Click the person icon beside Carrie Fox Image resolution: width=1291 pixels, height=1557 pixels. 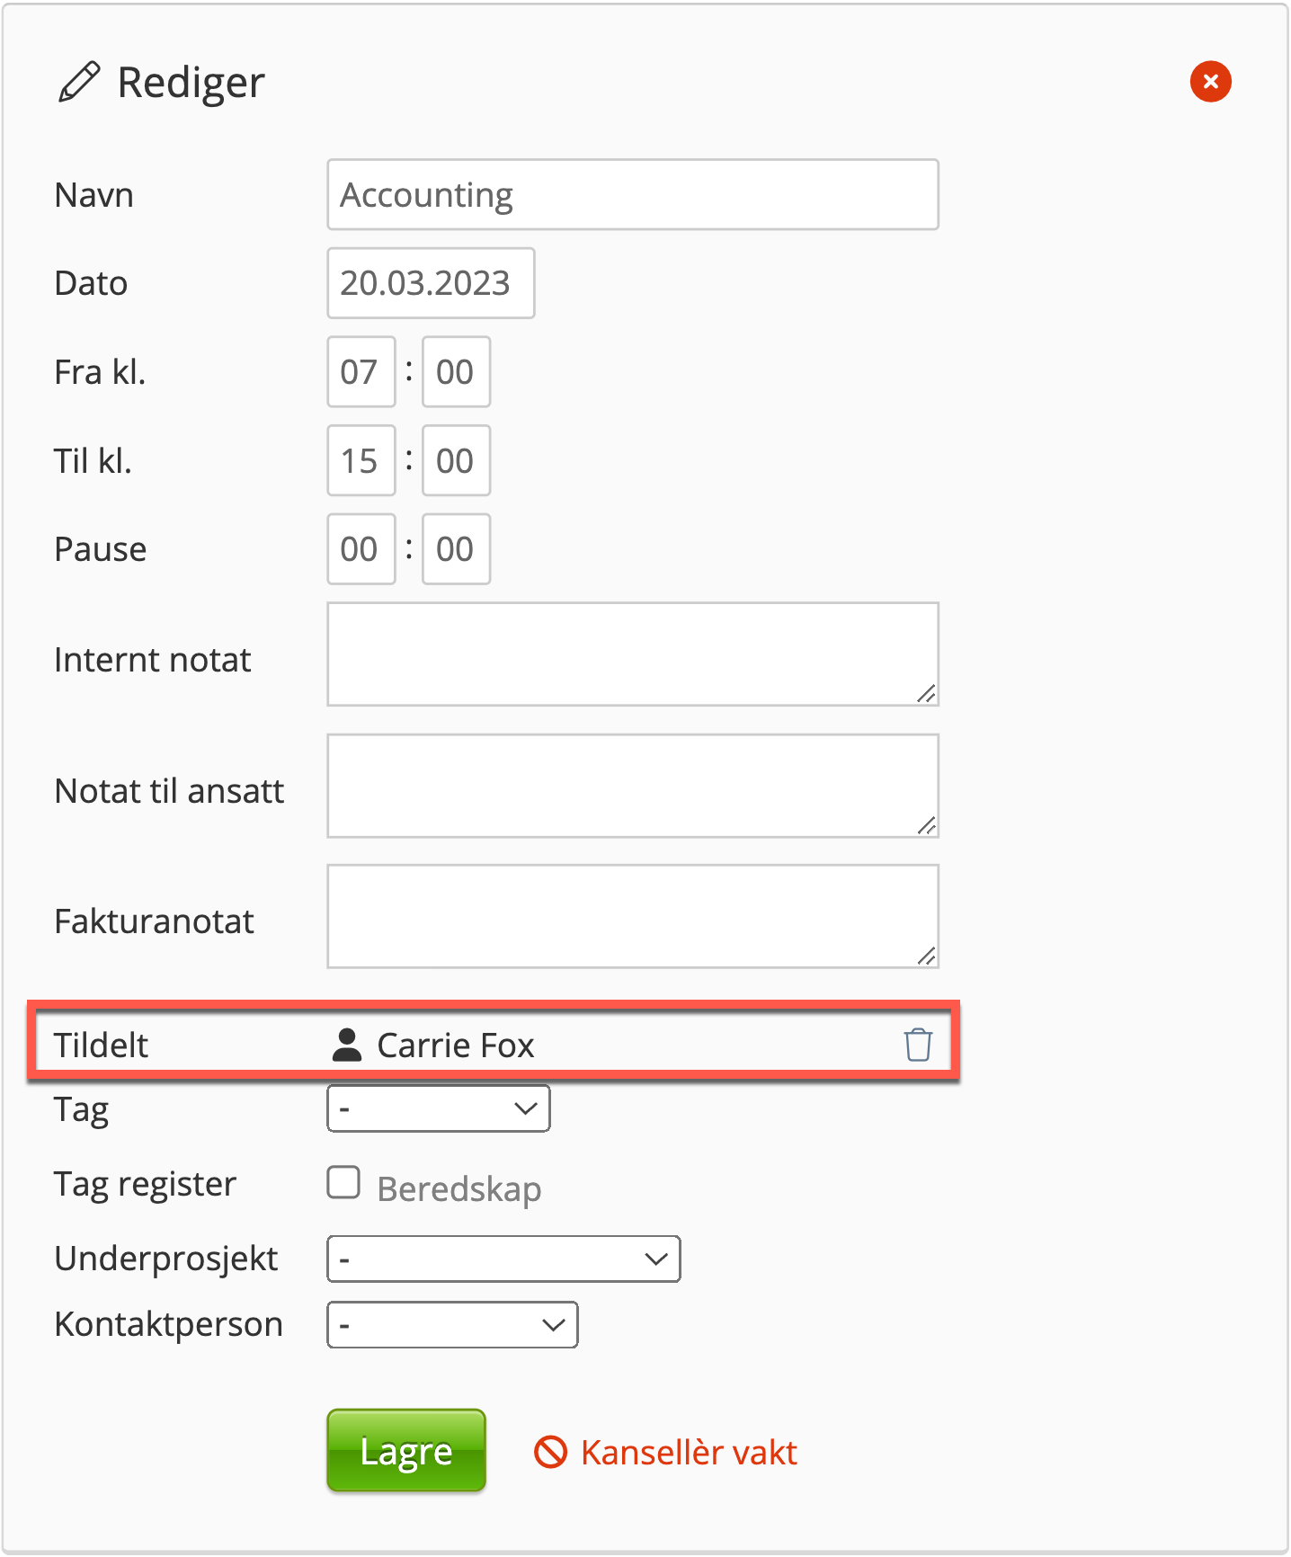click(347, 1045)
